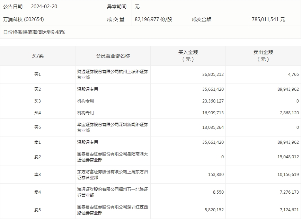302x221 pixels.
Task: Select buy amount 13,035,264
Action: pyautogui.click(x=213, y=127)
